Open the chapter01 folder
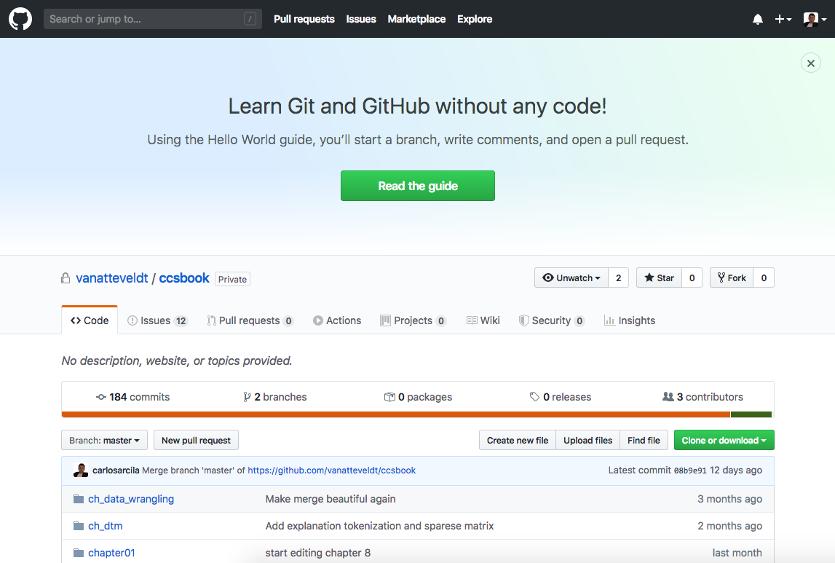835x563 pixels. [111, 553]
